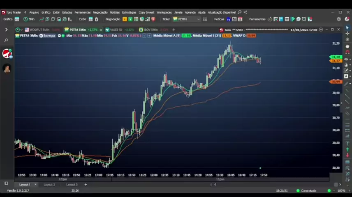
Task: Add a new layout with plus button
Action: point(86,185)
